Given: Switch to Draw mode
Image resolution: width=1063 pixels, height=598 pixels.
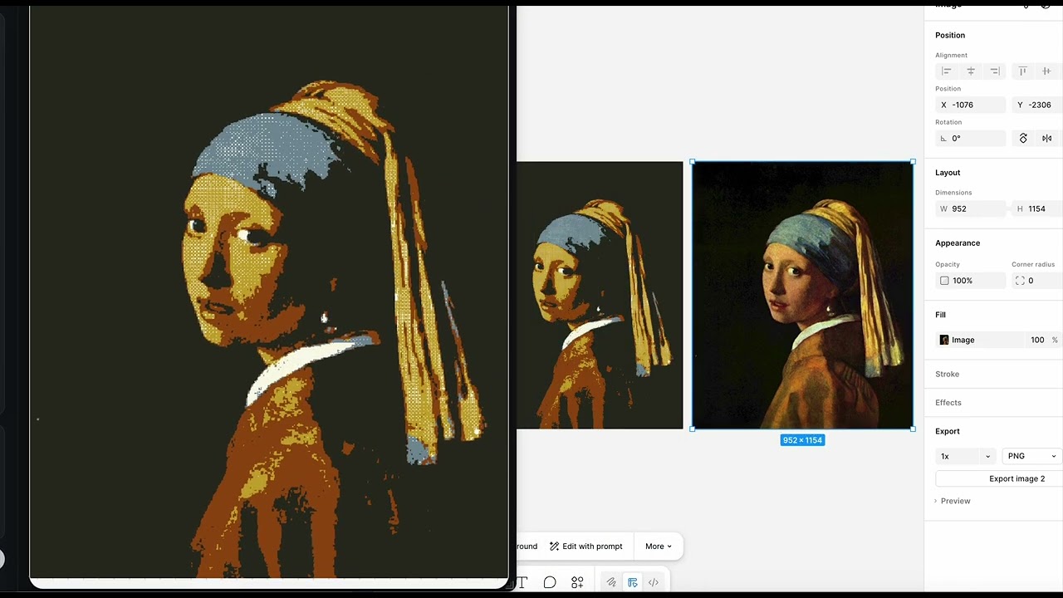Looking at the screenshot, I should [x=611, y=582].
